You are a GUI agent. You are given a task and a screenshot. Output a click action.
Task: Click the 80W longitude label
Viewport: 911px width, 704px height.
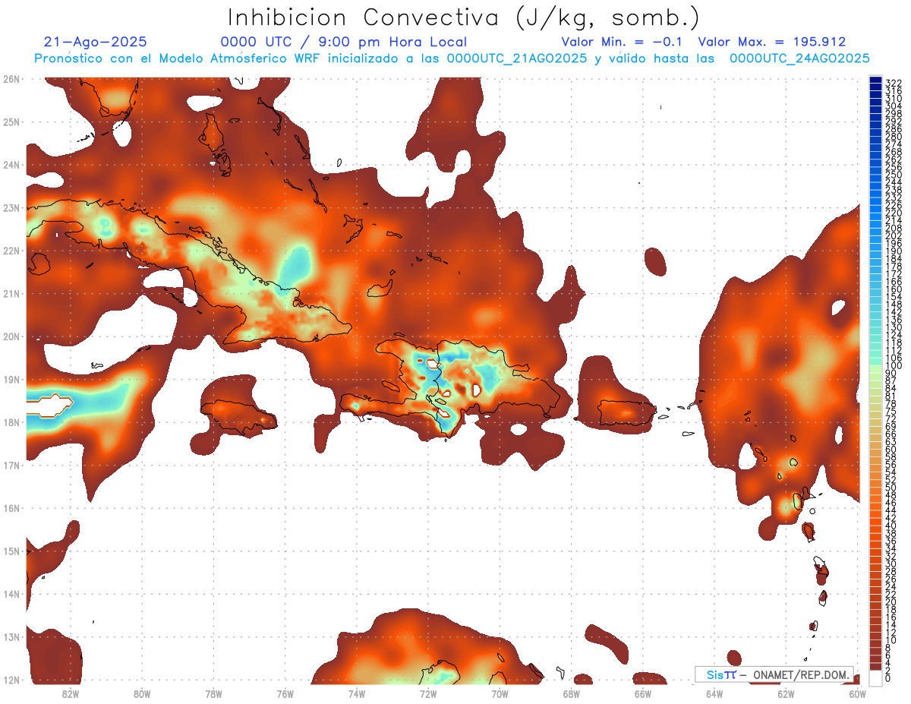click(141, 693)
